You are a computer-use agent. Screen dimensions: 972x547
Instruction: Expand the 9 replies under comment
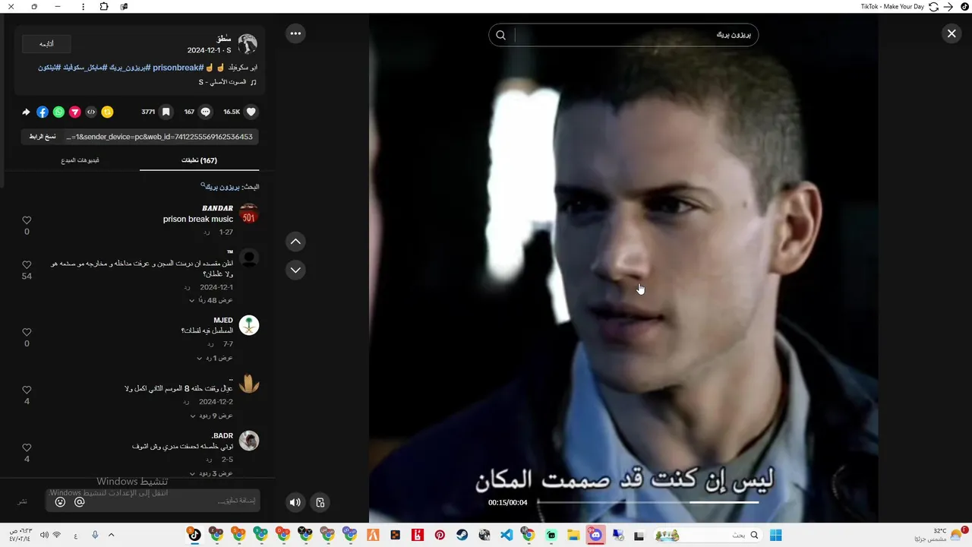pyautogui.click(x=211, y=416)
